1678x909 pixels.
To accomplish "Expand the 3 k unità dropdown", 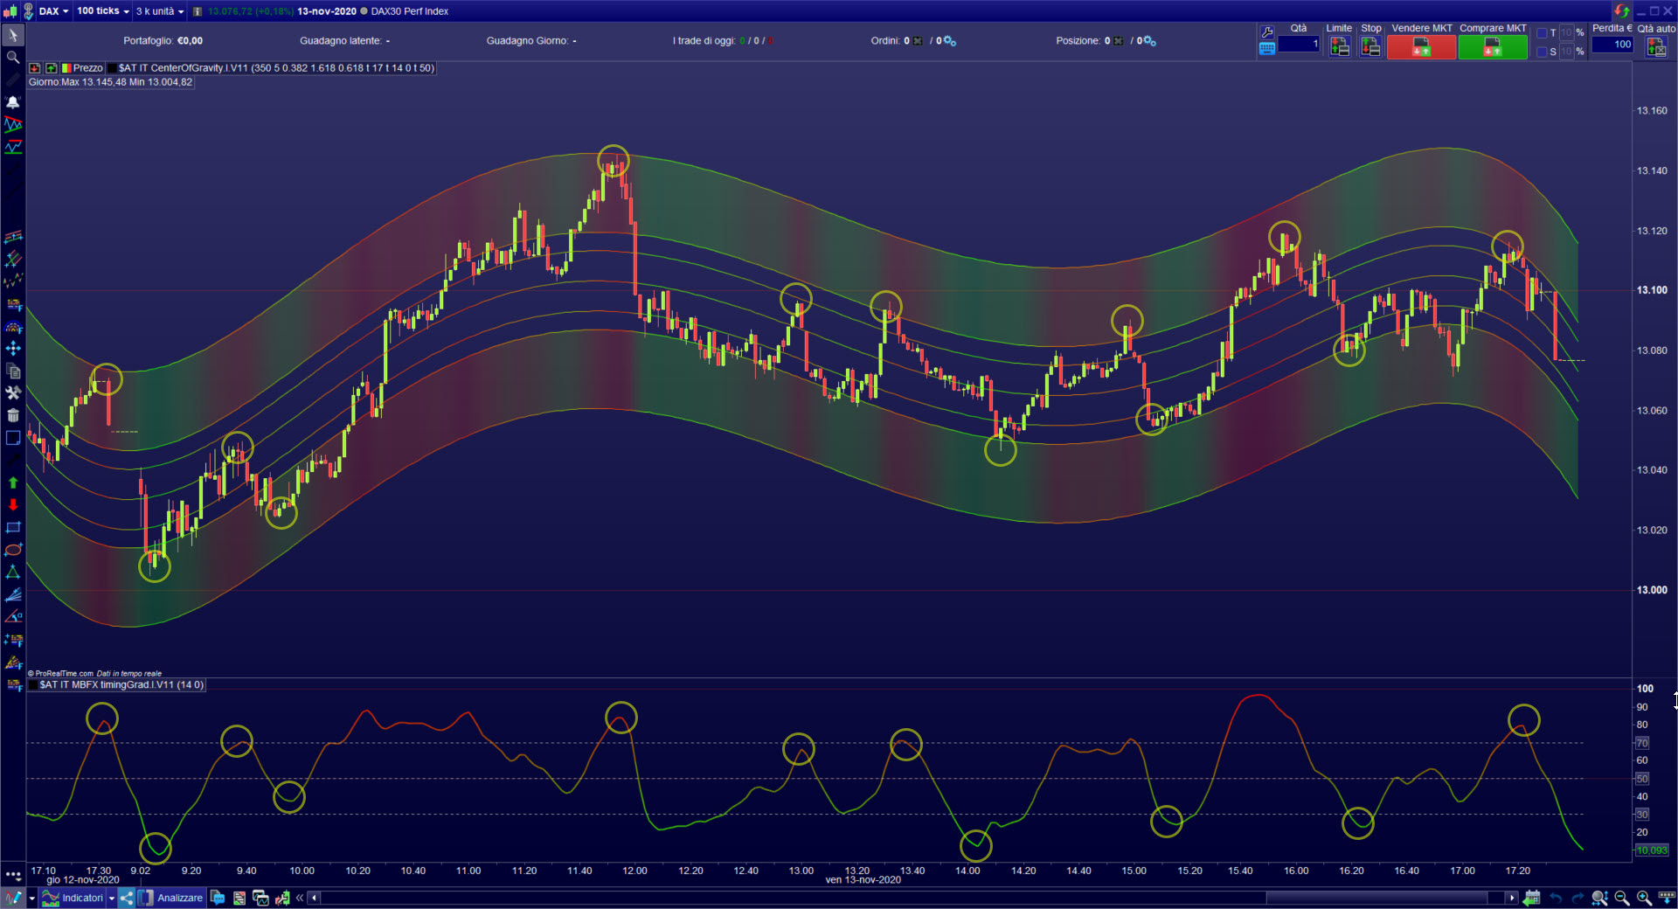I will click(160, 11).
